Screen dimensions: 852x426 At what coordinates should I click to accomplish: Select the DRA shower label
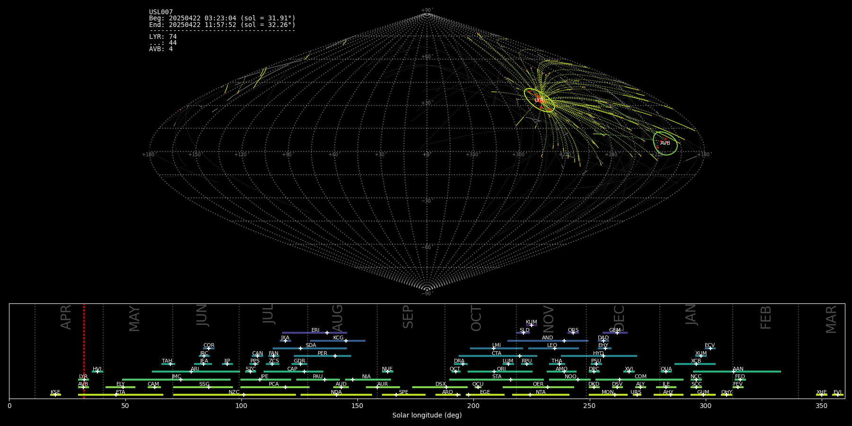[x=459, y=361]
